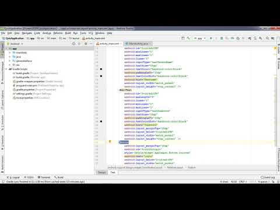Select local.properties file
Viewport: 280px width, 210px height.
click(31, 98)
